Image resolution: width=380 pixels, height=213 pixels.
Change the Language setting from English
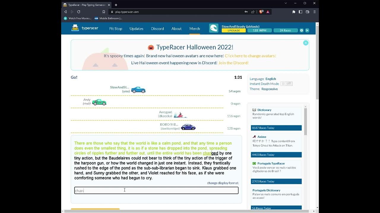(271, 79)
